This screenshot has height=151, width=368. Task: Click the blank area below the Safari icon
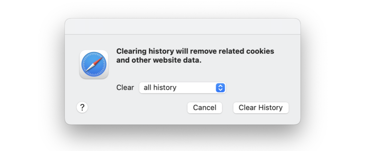pyautogui.click(x=94, y=90)
